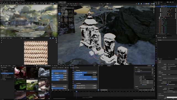
Task: Click the pan hand gizmo in main viewport
Action: pos(154,9)
